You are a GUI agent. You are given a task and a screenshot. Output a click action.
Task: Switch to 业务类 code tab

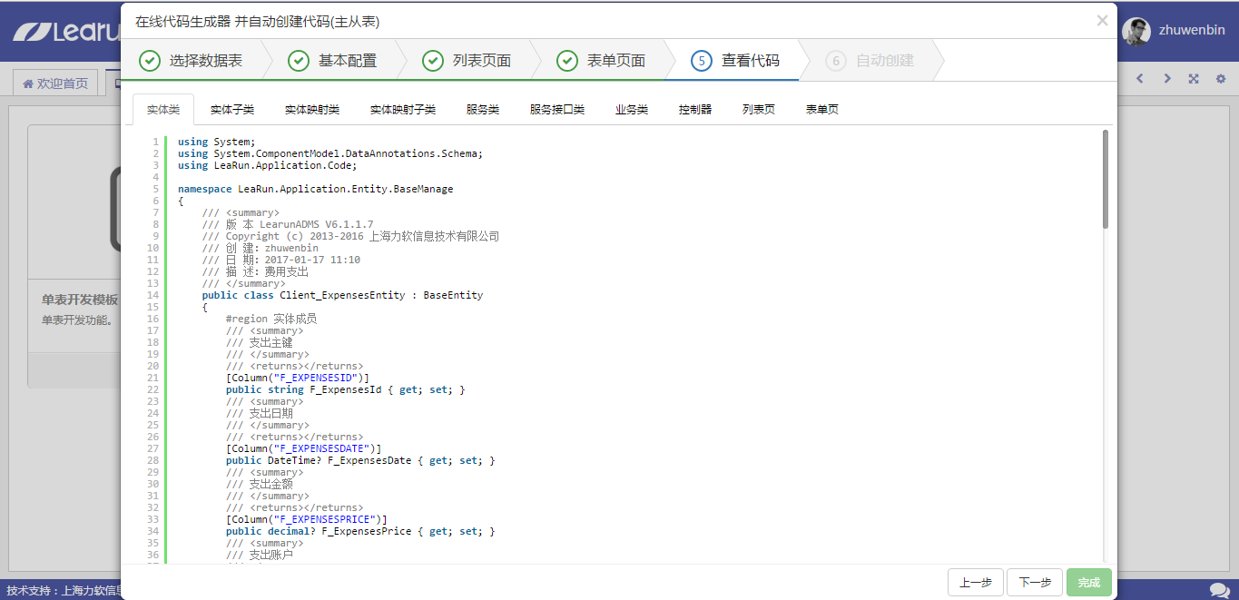click(x=632, y=110)
